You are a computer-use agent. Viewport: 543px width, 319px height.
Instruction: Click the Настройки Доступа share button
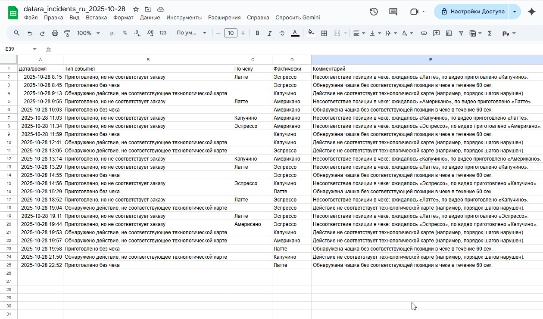[471, 12]
